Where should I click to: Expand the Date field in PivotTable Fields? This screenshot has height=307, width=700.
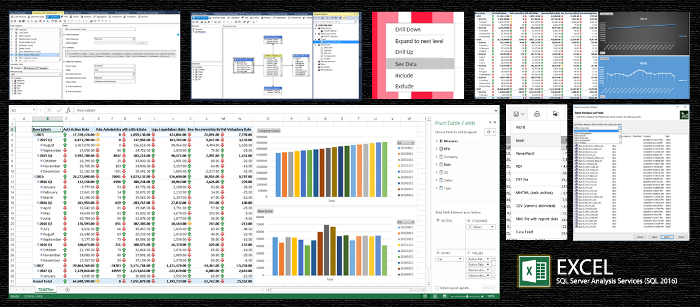tap(436, 164)
